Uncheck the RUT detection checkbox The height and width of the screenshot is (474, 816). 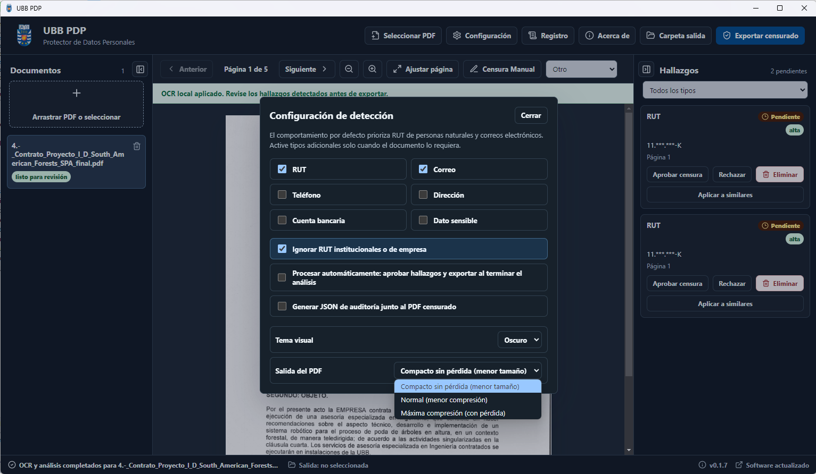pos(282,169)
